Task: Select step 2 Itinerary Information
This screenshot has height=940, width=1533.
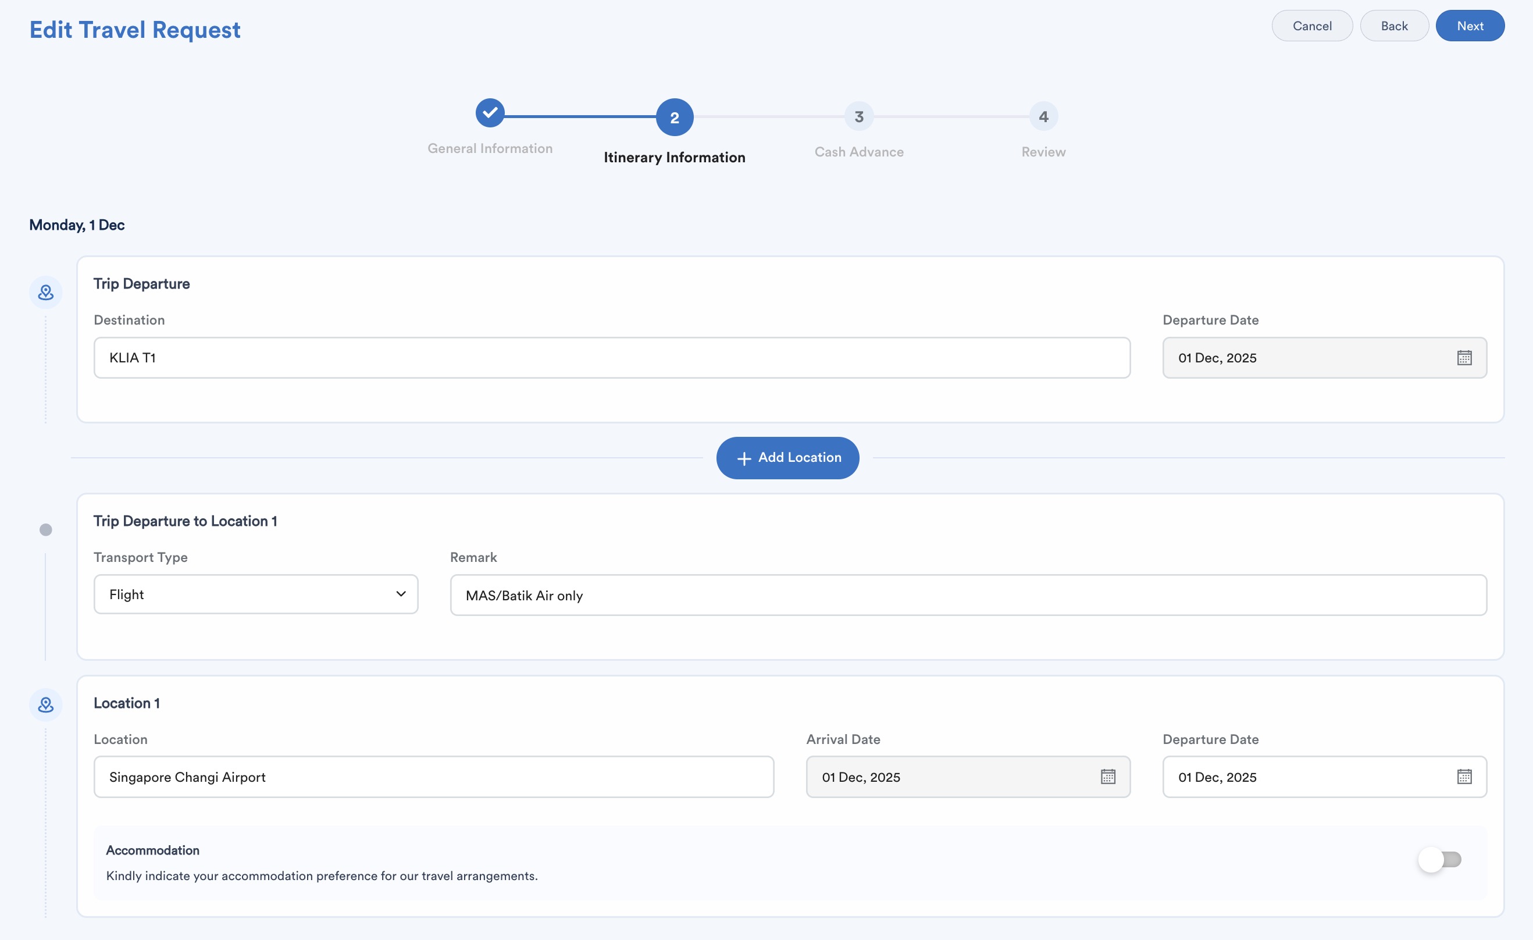Action: (675, 117)
